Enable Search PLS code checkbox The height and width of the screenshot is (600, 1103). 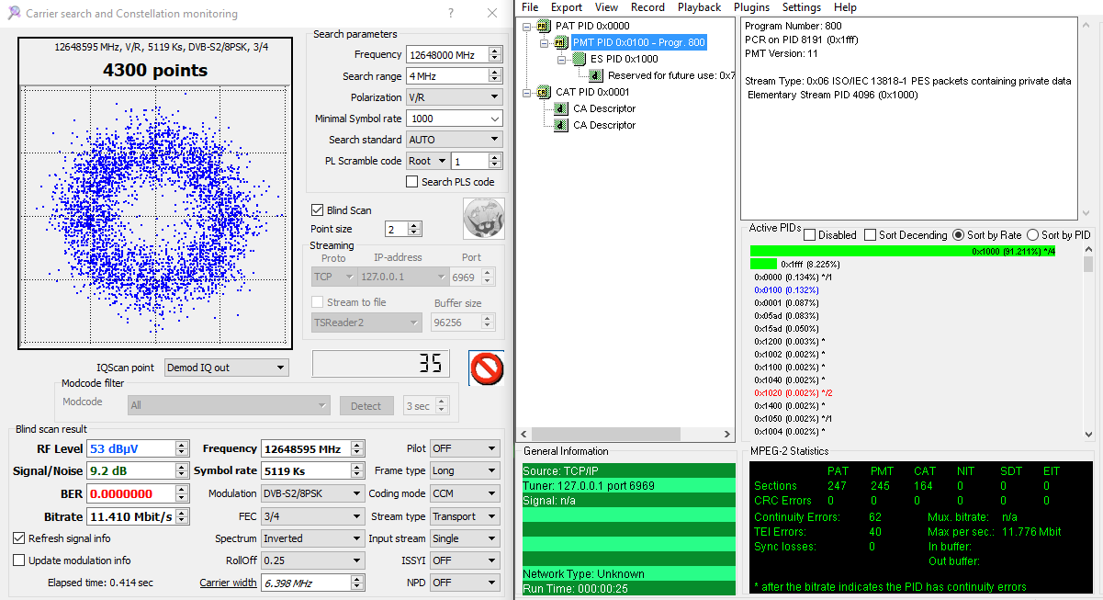click(412, 182)
